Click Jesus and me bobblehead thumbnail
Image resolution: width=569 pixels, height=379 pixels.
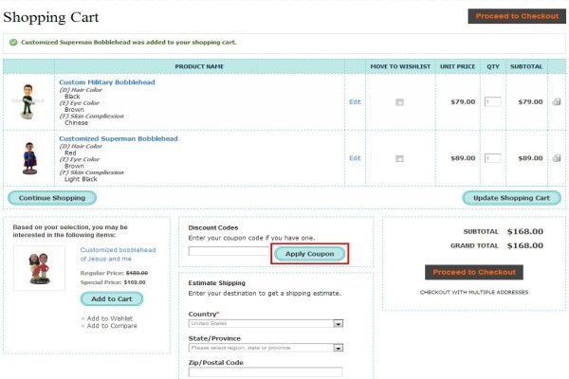(x=39, y=268)
